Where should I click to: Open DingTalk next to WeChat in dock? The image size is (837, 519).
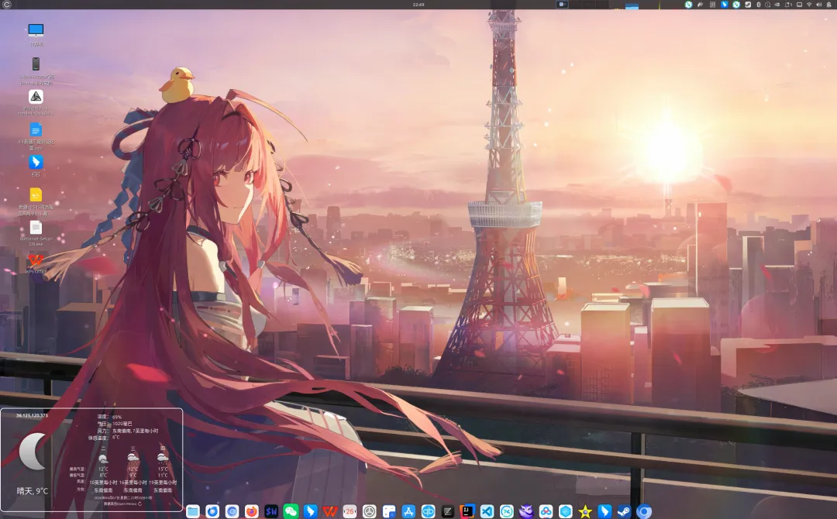pyautogui.click(x=310, y=511)
